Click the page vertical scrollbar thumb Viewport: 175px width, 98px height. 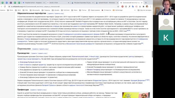(152, 54)
